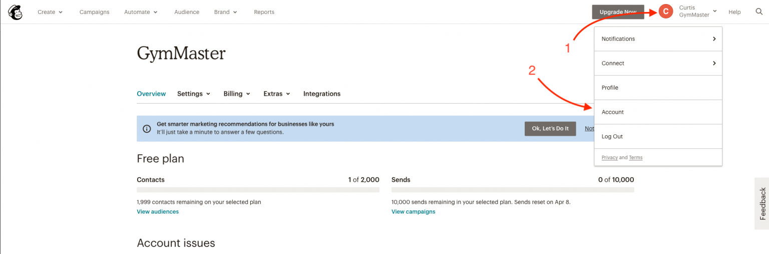Viewport: 769px width, 254px height.
Task: Click the Mailchimp monkey logo
Action: (15, 12)
